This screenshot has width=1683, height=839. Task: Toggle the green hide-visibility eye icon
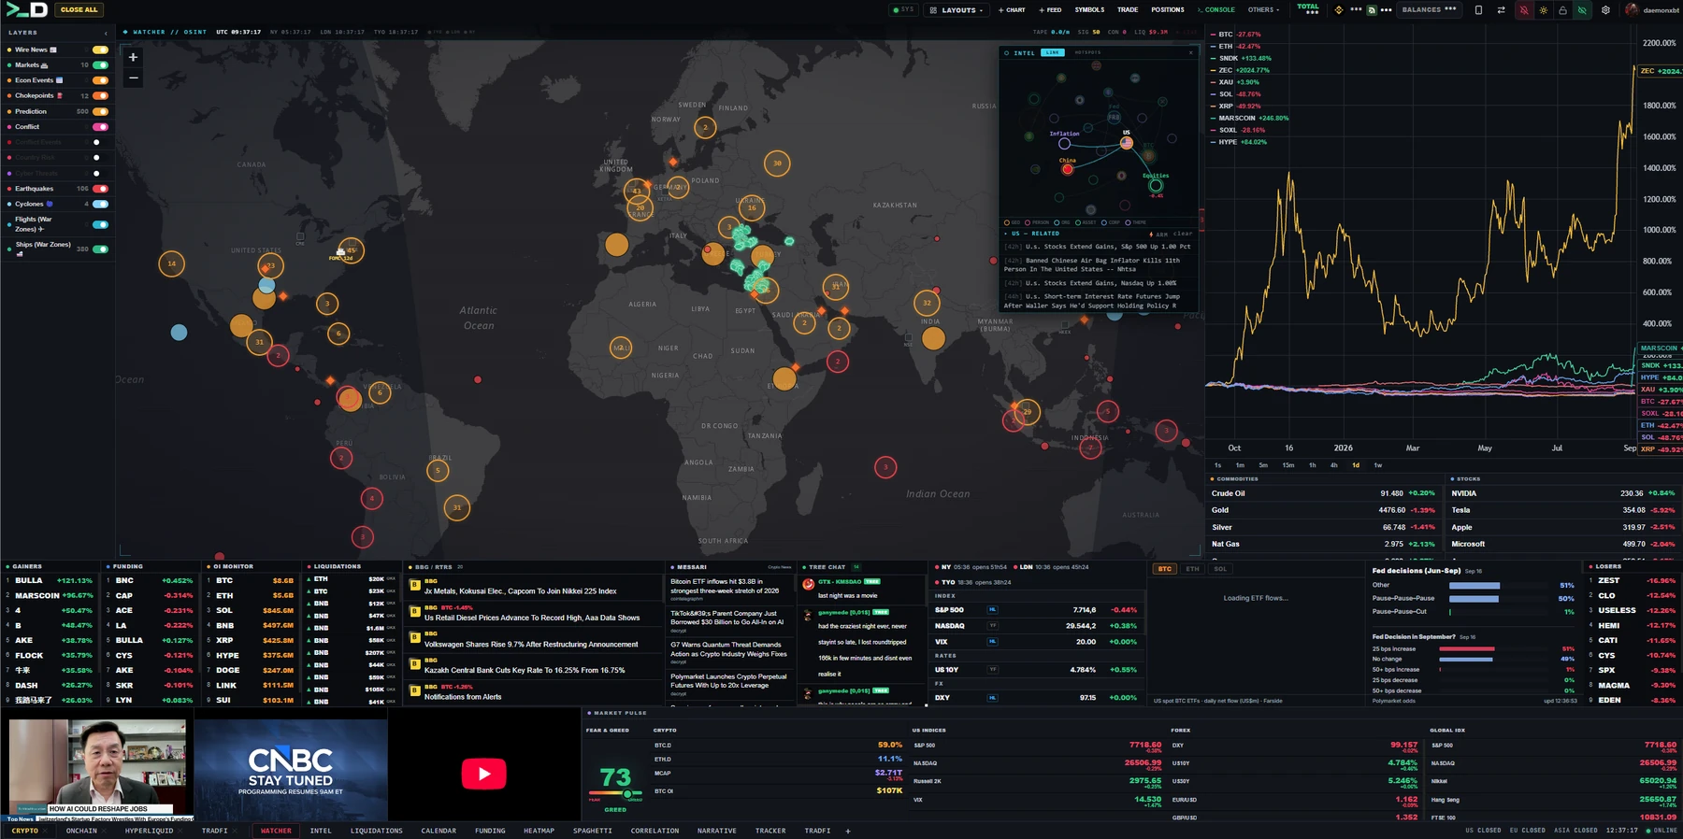(x=1582, y=10)
